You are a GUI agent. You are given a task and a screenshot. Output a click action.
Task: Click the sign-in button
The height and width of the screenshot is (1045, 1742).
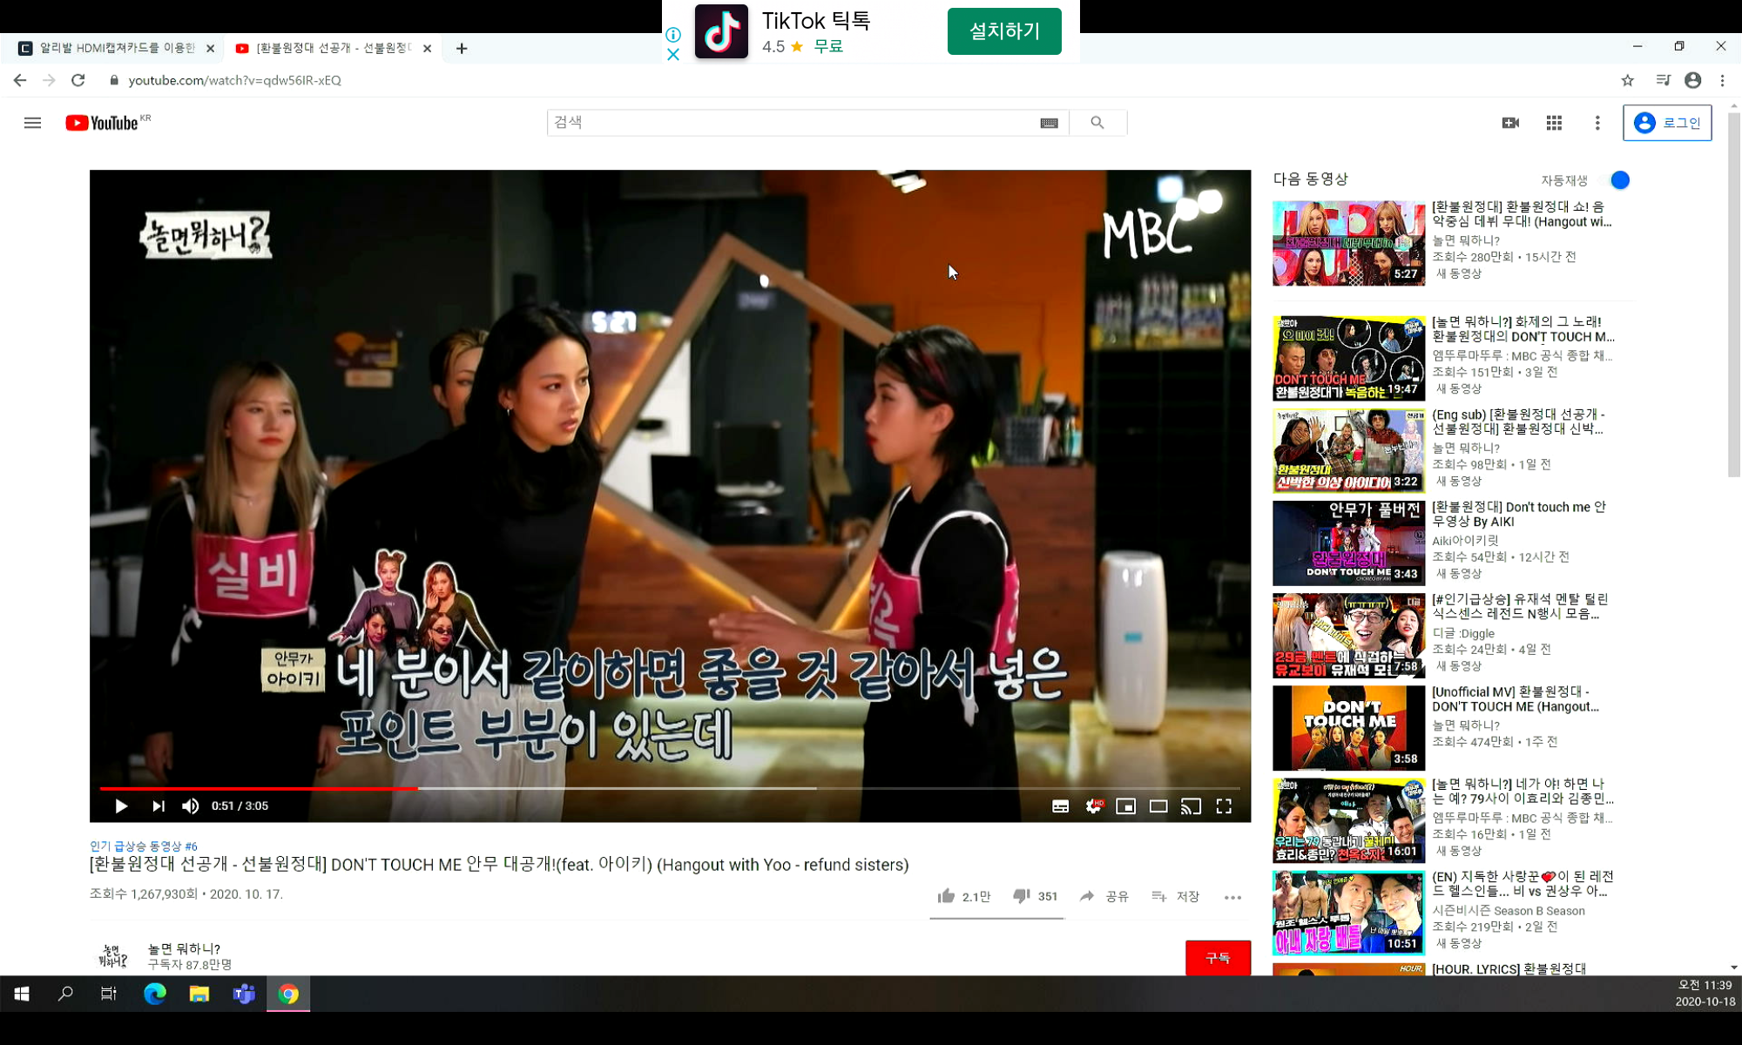click(x=1666, y=123)
